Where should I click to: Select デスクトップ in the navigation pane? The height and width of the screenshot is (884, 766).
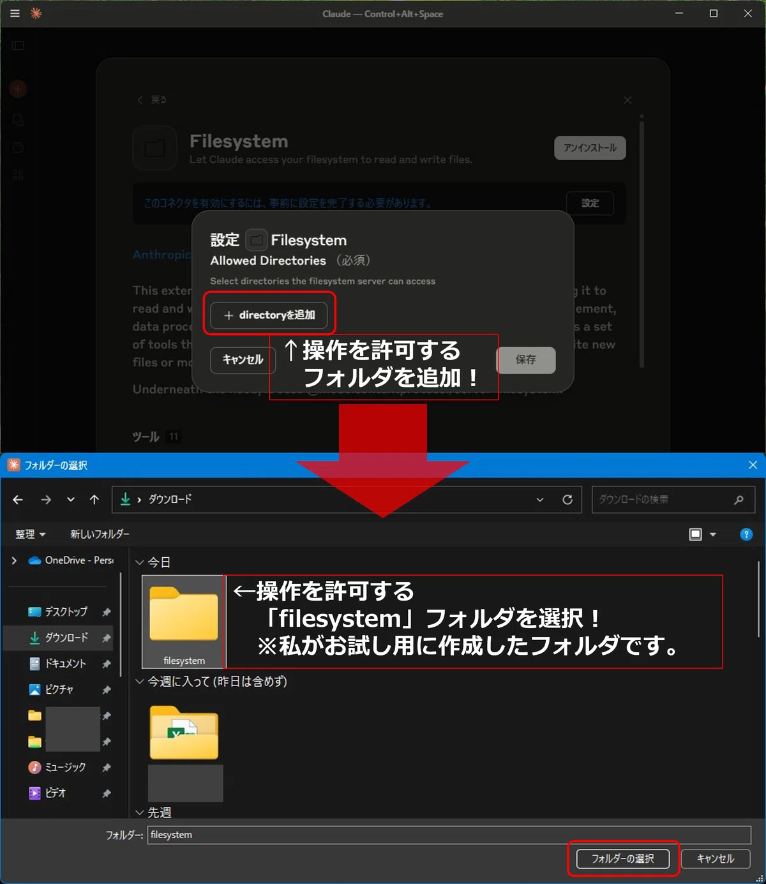click(x=57, y=611)
